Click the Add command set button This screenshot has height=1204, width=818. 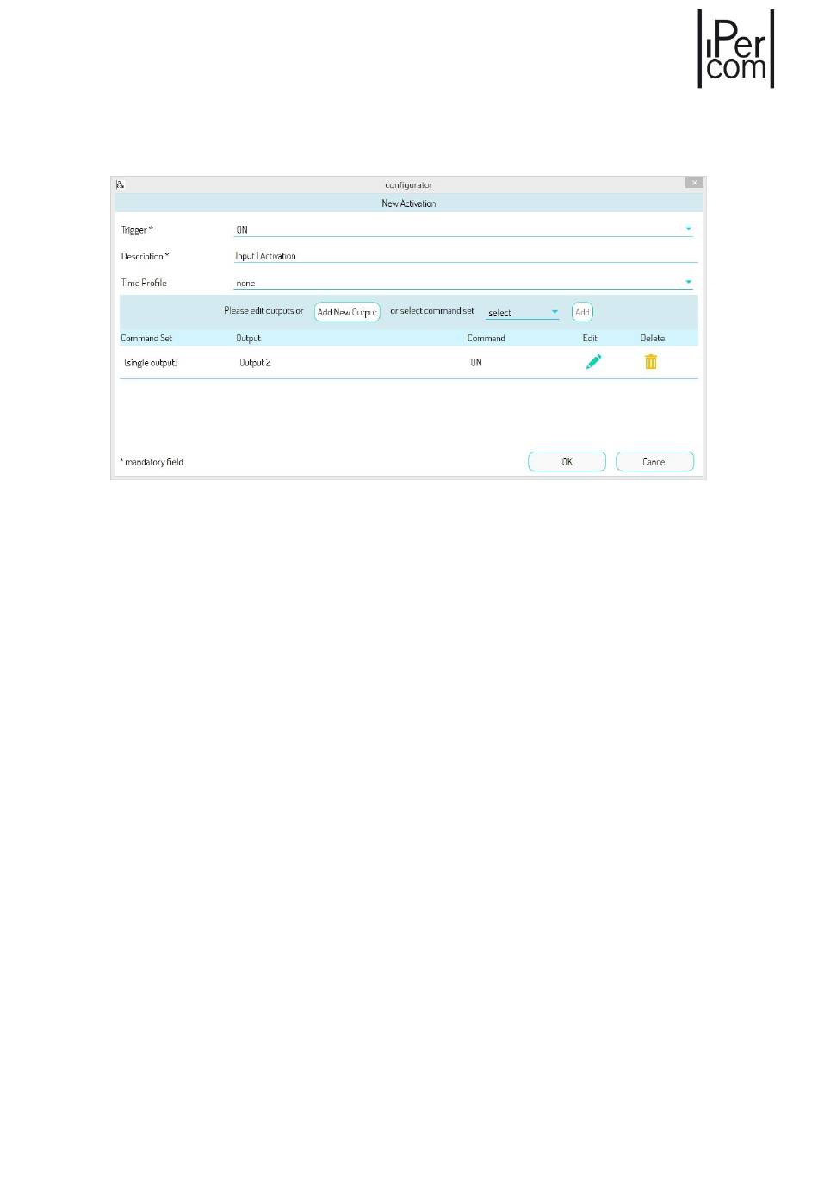click(x=582, y=312)
